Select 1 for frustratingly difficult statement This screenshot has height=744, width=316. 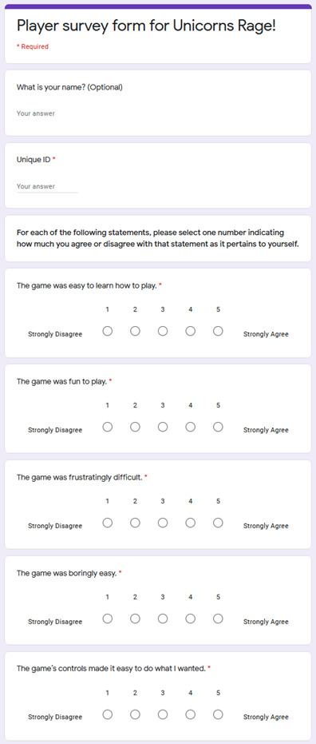pos(108,523)
